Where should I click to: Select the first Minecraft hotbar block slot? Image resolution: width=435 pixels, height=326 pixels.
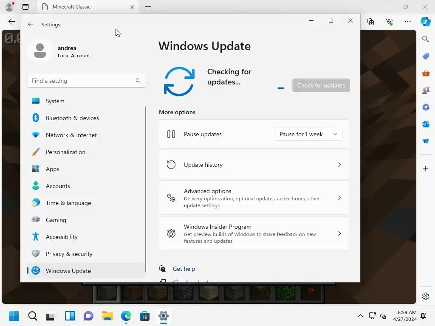107,293
